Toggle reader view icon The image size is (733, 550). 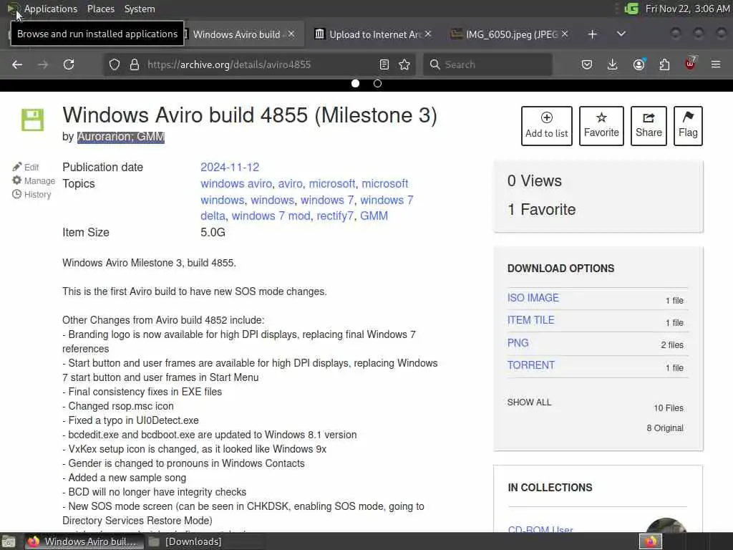(x=384, y=64)
